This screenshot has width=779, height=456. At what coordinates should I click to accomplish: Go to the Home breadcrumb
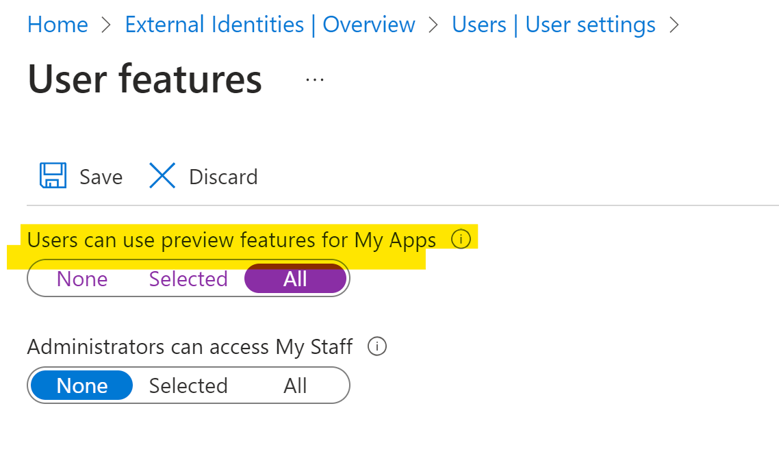pos(58,25)
